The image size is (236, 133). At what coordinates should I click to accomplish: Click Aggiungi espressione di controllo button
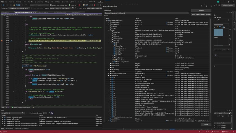(201, 14)
